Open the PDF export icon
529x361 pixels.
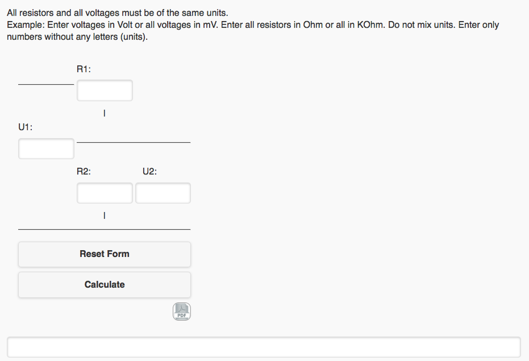point(182,312)
